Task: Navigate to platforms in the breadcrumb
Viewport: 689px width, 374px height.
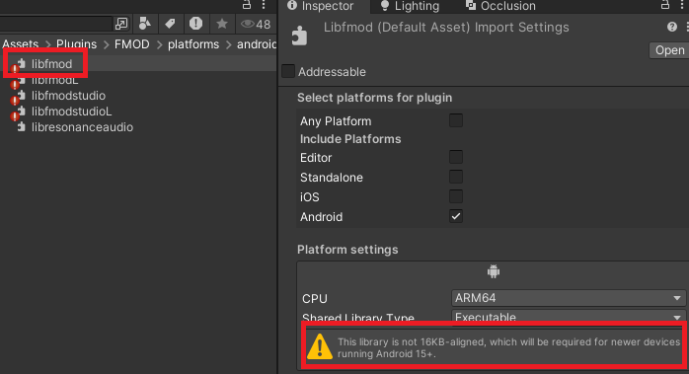Action: (x=193, y=44)
